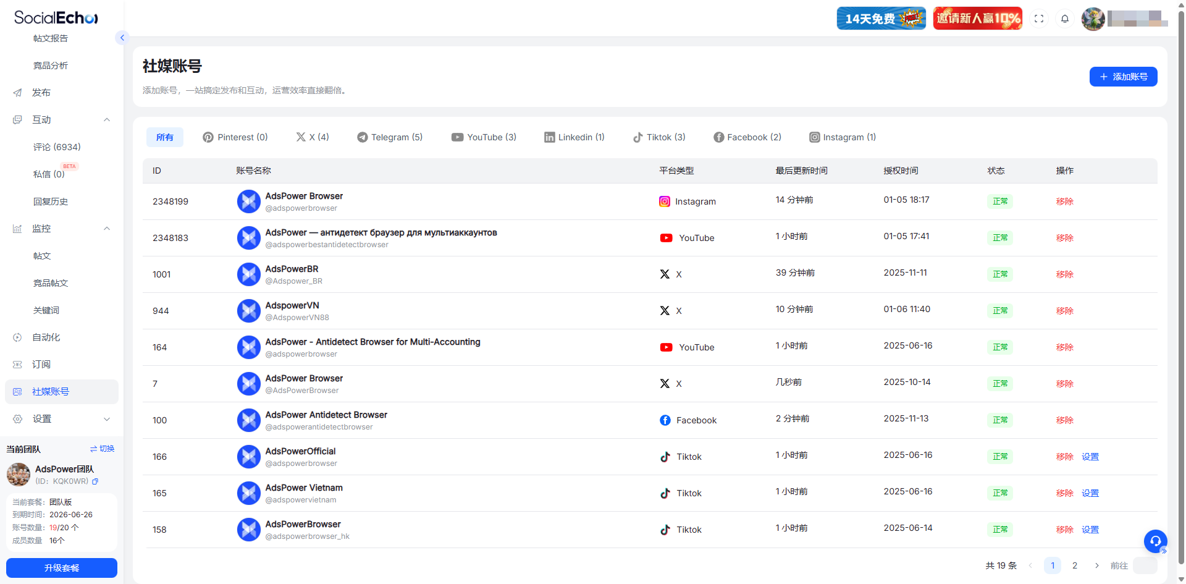Click the notification bell icon
The image size is (1186, 584).
tap(1065, 19)
